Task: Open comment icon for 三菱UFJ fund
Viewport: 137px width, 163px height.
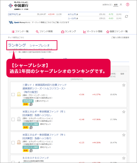Action: [31, 104]
